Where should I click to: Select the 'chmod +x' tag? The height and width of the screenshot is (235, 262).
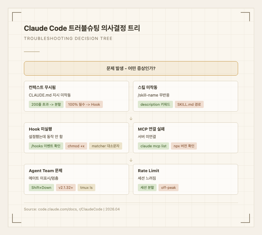pyautogui.click(x=76, y=146)
